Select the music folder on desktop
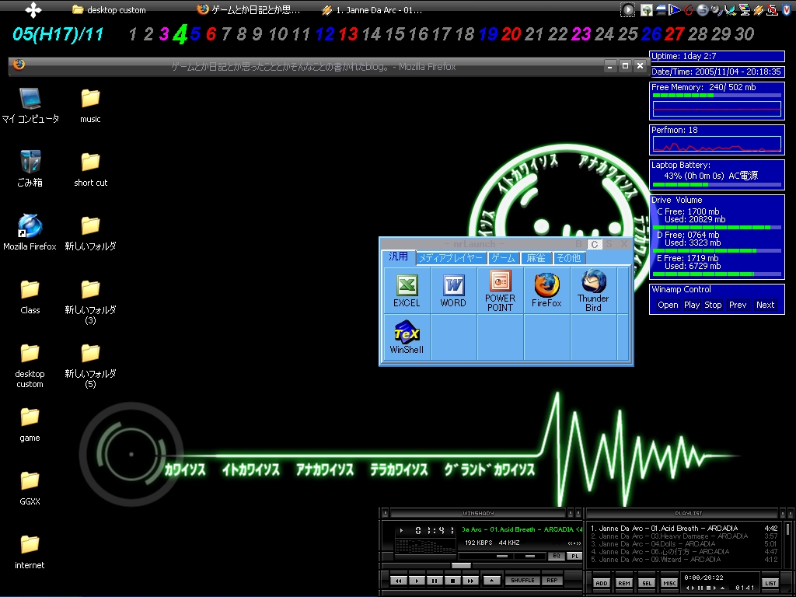This screenshot has width=796, height=597. tap(90, 106)
